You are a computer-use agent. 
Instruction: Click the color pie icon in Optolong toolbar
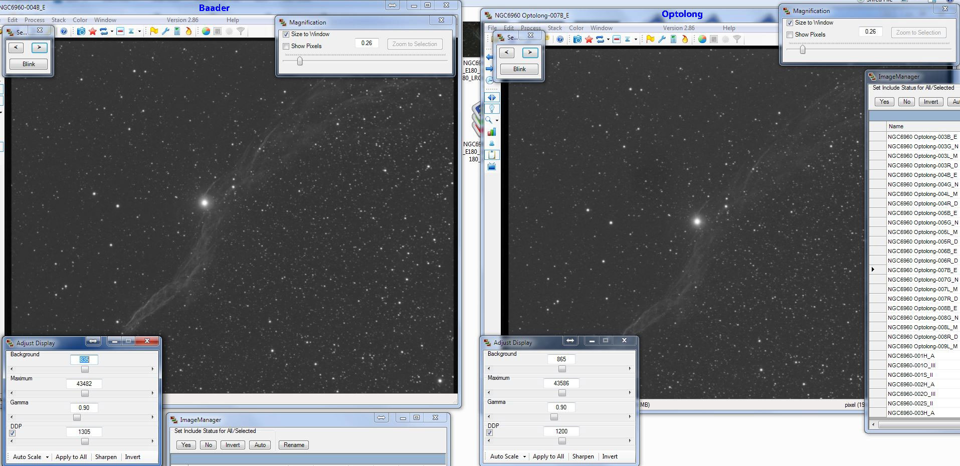(x=702, y=39)
